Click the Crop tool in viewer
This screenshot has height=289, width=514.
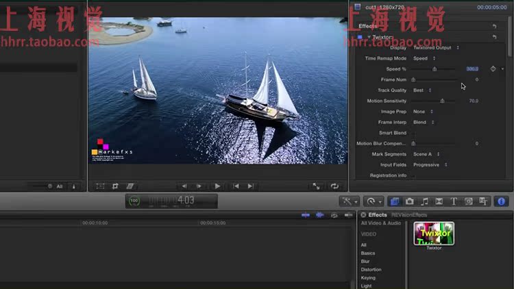[115, 186]
